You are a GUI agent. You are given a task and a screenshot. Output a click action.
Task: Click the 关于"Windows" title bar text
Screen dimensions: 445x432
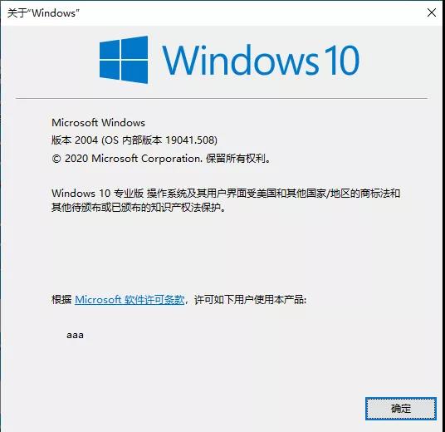(43, 13)
